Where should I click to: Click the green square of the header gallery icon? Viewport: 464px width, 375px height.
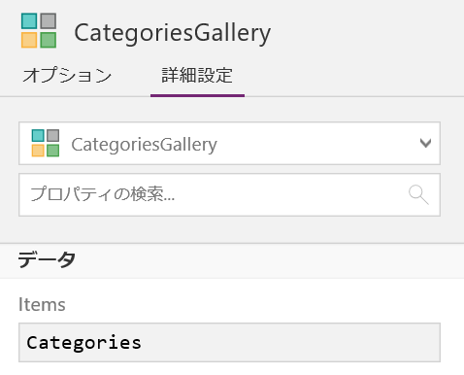pyautogui.click(x=49, y=40)
